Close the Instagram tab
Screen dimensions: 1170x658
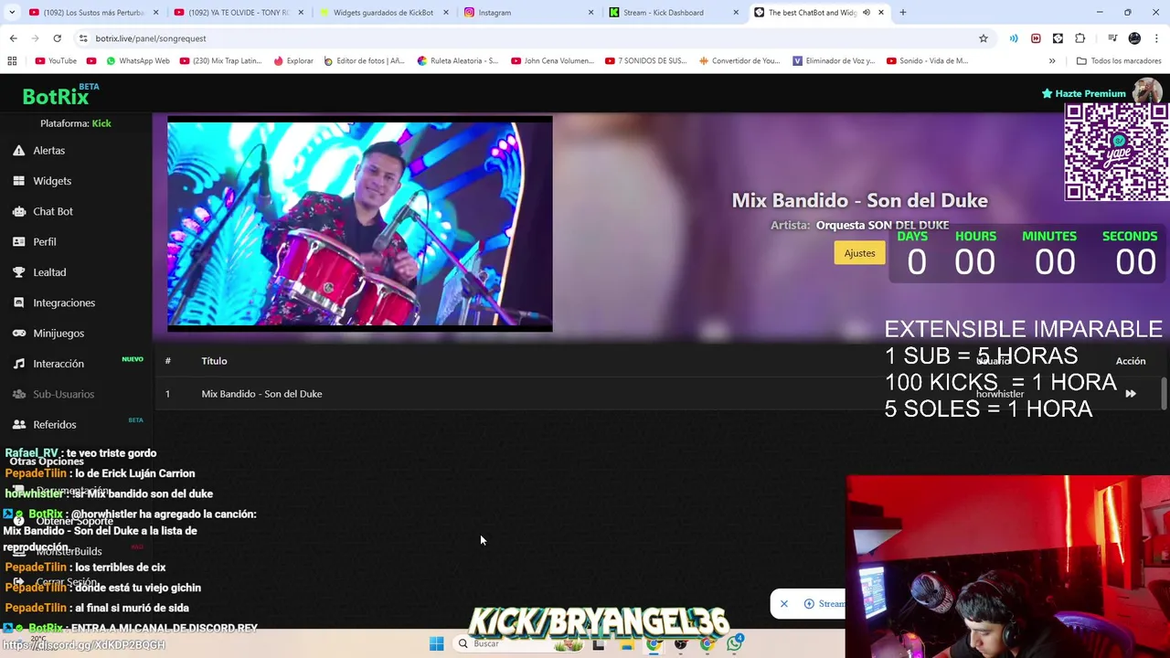click(590, 13)
